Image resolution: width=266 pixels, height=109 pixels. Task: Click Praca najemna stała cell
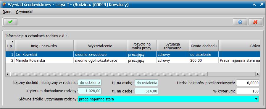[x=239, y=61]
